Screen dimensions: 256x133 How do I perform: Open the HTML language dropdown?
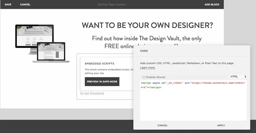(238, 77)
